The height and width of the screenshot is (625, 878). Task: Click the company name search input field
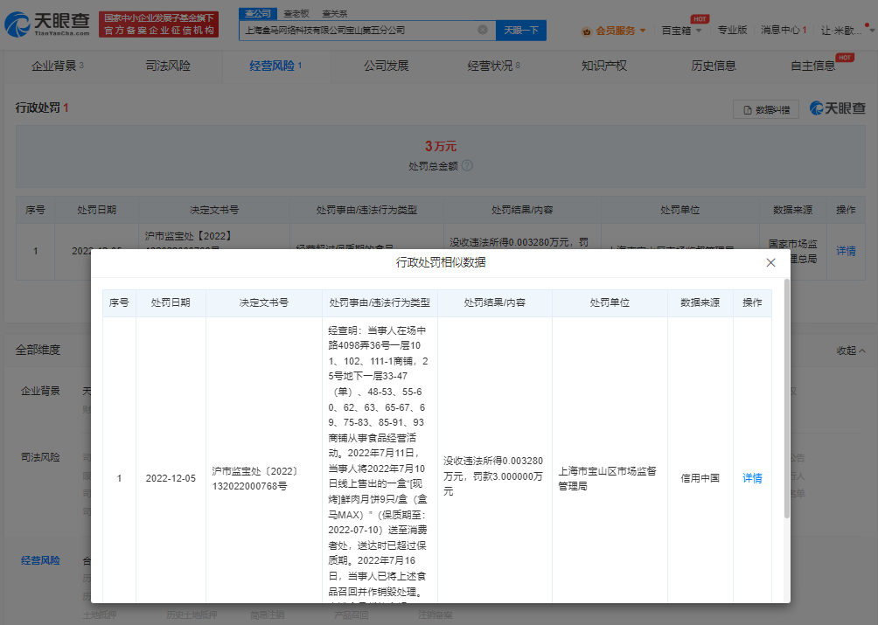point(359,30)
